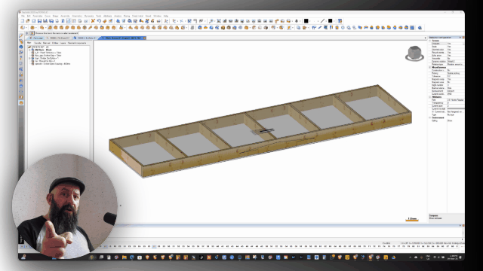Click rightmost blue icon on second toolbar row
Screen dimensions: 483x271
click(420, 28)
